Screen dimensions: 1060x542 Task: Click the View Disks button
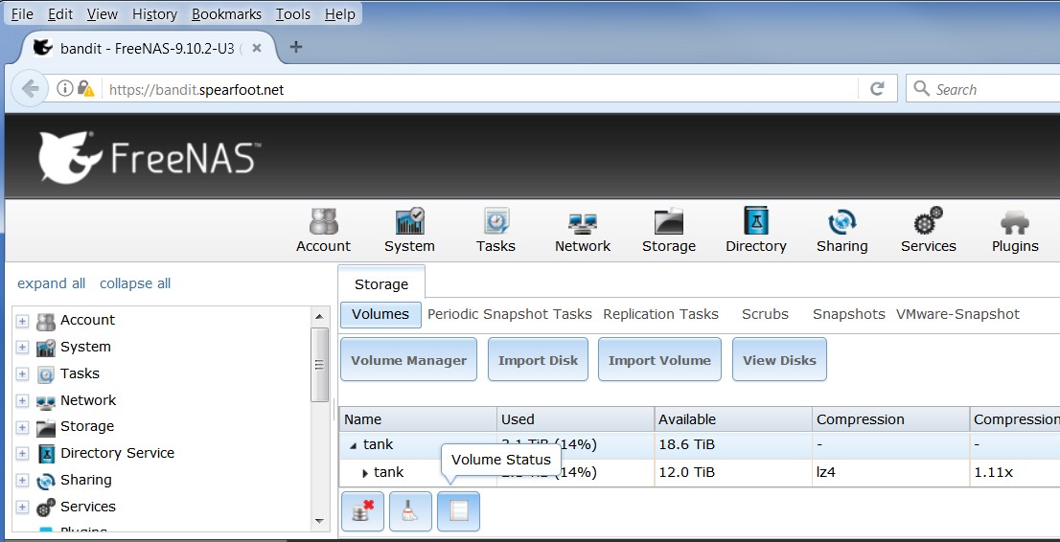(779, 359)
